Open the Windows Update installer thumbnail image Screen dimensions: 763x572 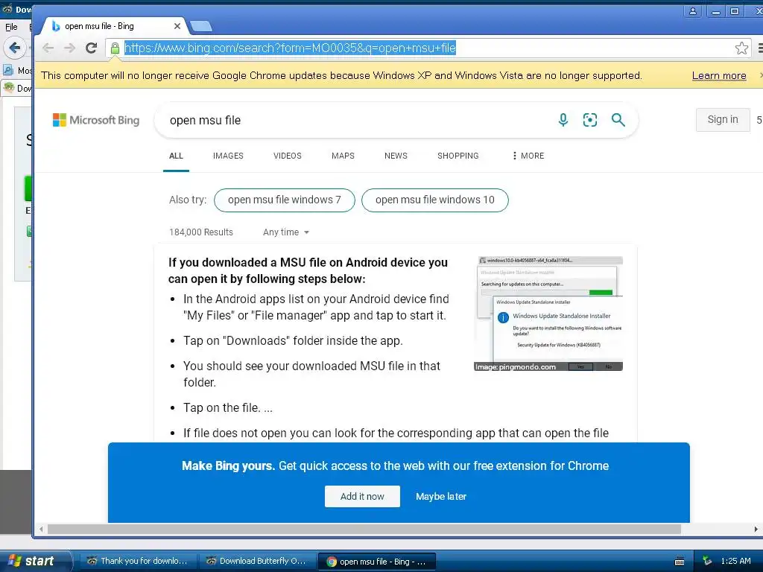pos(548,314)
